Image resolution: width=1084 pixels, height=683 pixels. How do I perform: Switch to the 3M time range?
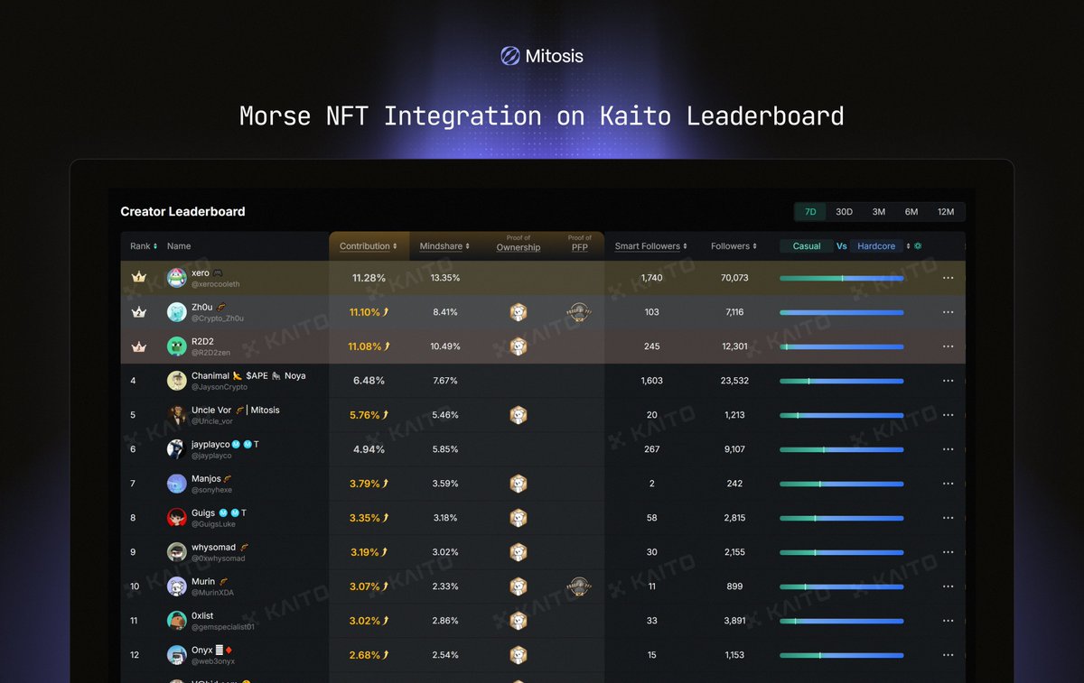(x=878, y=212)
